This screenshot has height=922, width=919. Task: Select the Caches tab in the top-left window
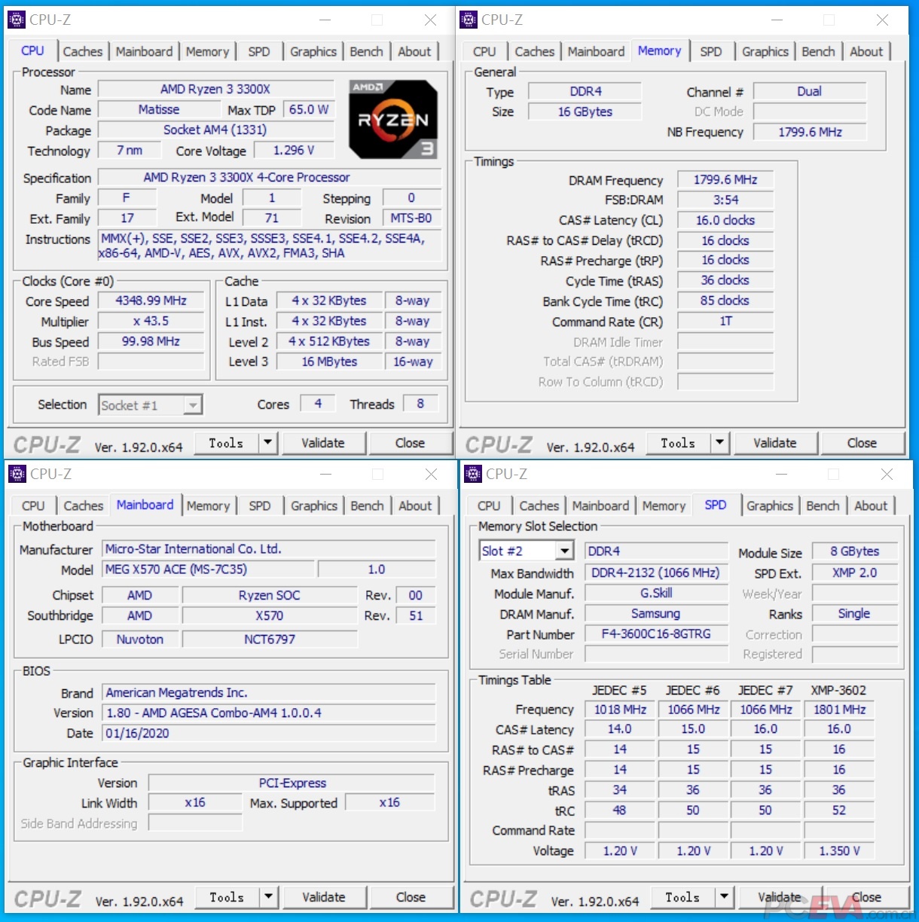[83, 51]
